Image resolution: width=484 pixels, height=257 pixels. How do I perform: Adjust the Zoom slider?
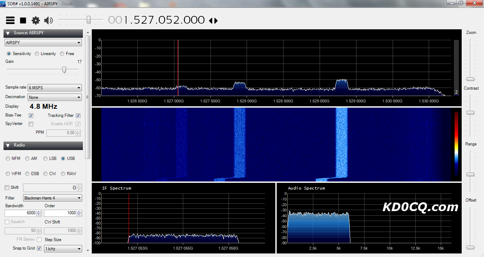click(470, 79)
